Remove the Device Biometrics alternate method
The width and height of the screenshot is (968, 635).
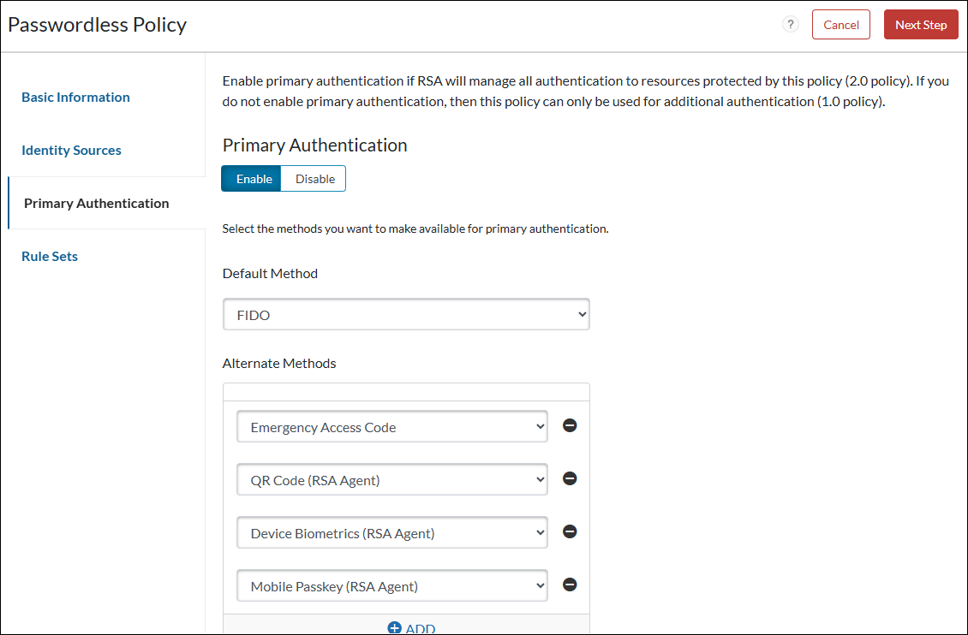[570, 531]
